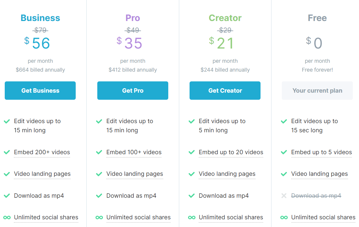
Task: Click the infinity icon in Creator column
Action: [192, 218]
